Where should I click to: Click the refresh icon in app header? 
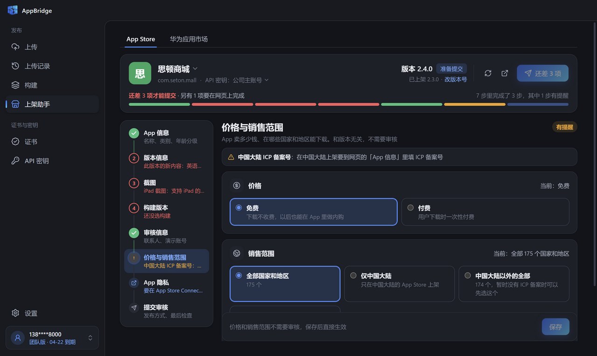[488, 73]
